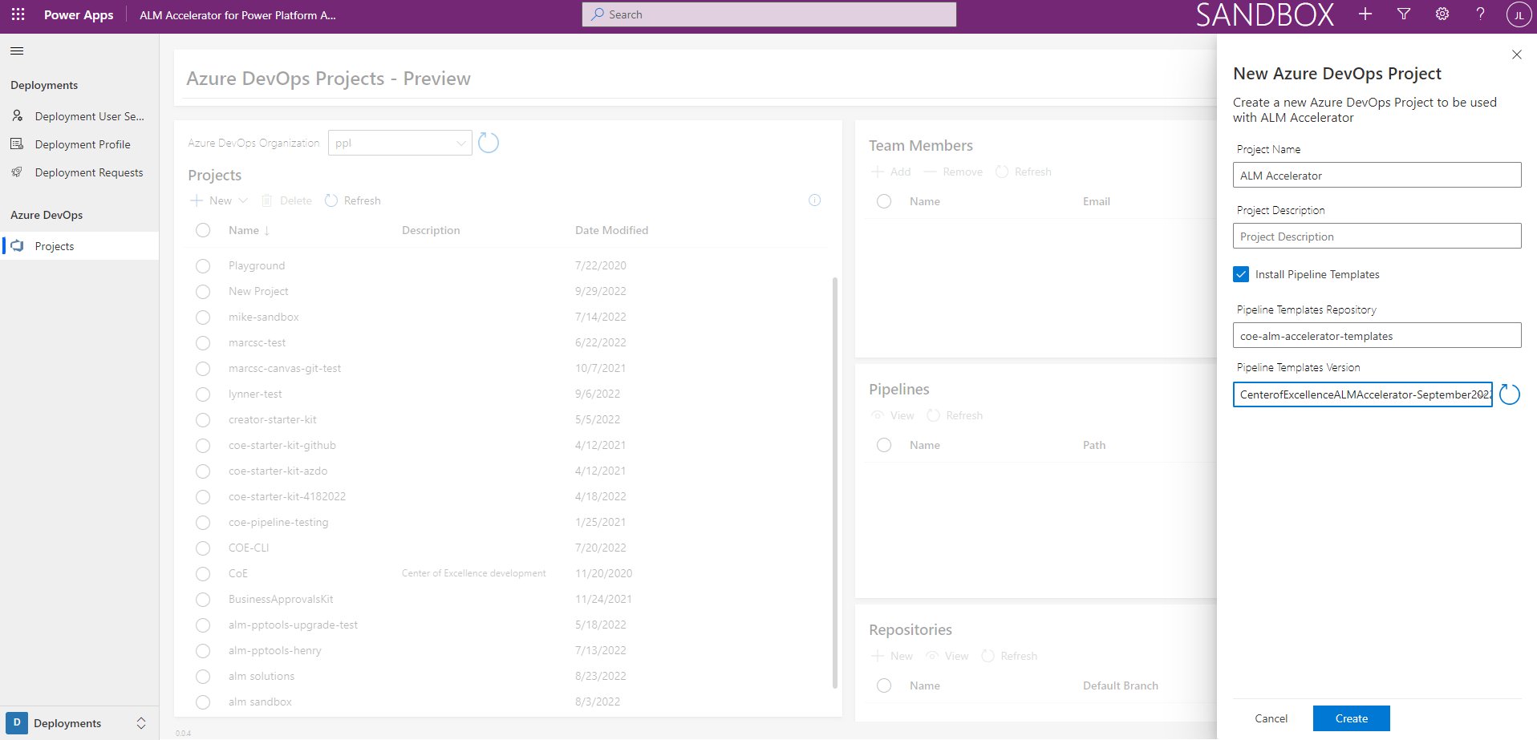
Task: Click the projects list vertical scrollbar
Action: 835,481
